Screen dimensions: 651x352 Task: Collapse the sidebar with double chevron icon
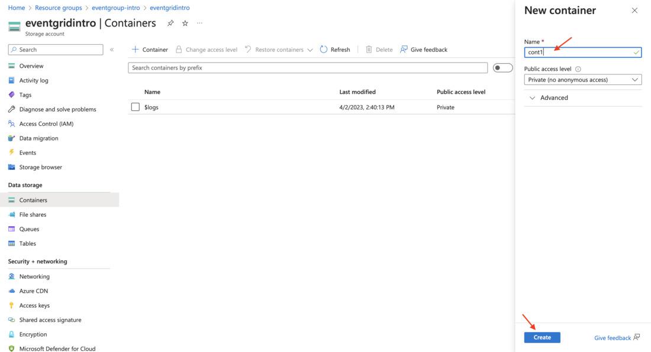click(112, 50)
